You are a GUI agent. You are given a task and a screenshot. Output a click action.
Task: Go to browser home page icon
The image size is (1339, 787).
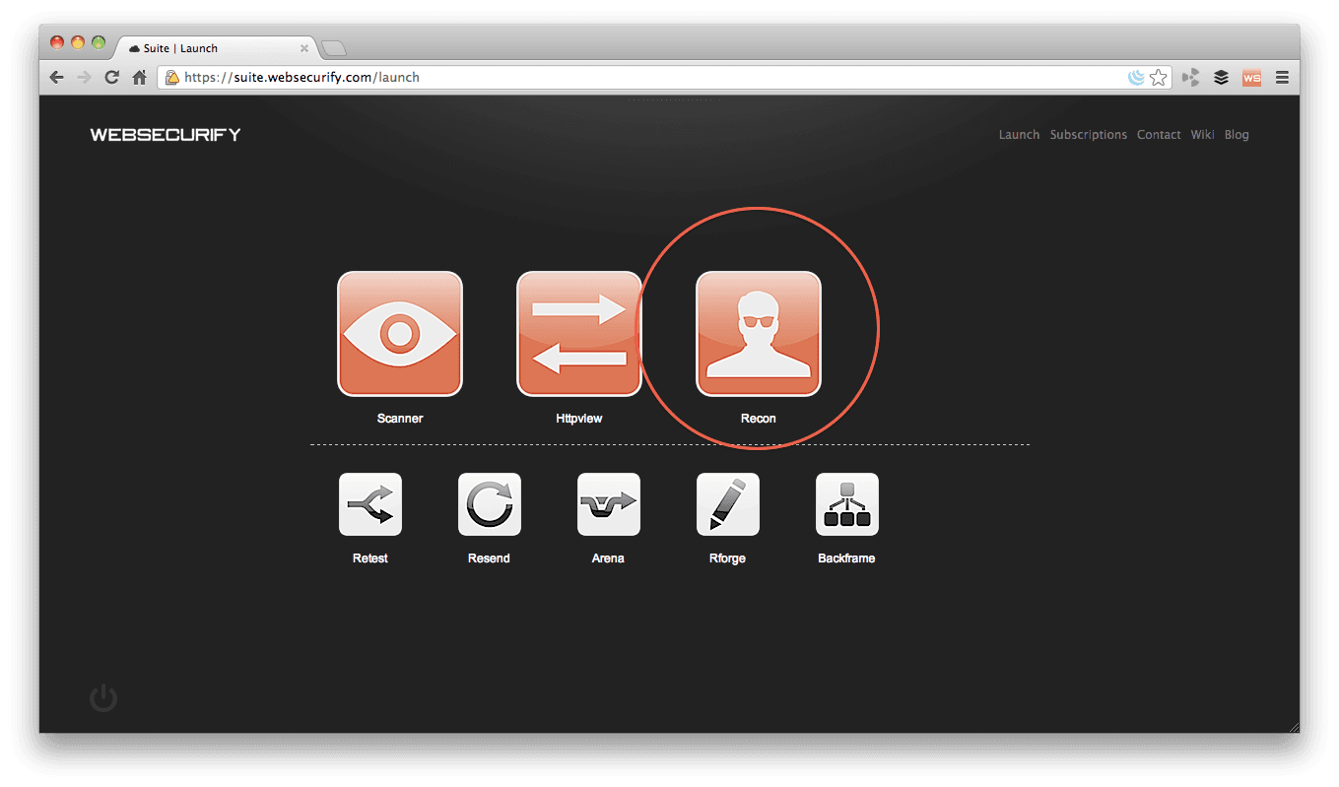(140, 77)
